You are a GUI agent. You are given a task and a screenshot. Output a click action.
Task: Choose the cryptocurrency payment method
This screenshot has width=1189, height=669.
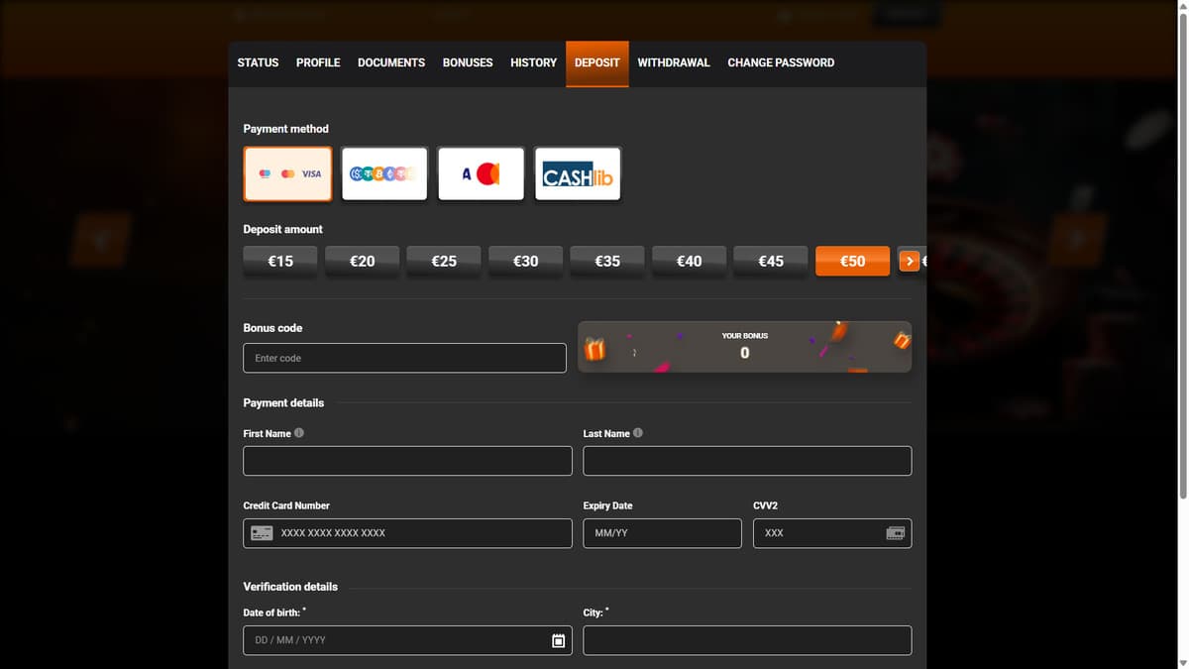(384, 173)
